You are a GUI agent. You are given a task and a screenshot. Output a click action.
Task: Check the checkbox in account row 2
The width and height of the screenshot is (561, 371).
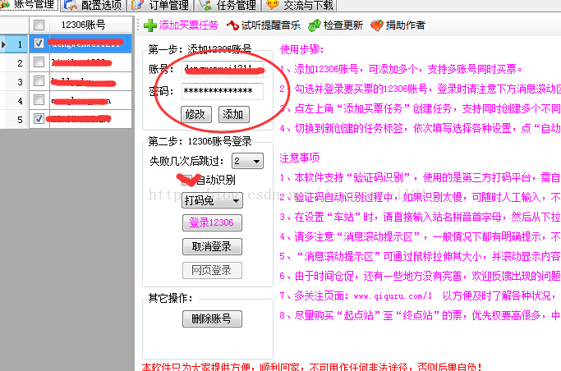39,62
